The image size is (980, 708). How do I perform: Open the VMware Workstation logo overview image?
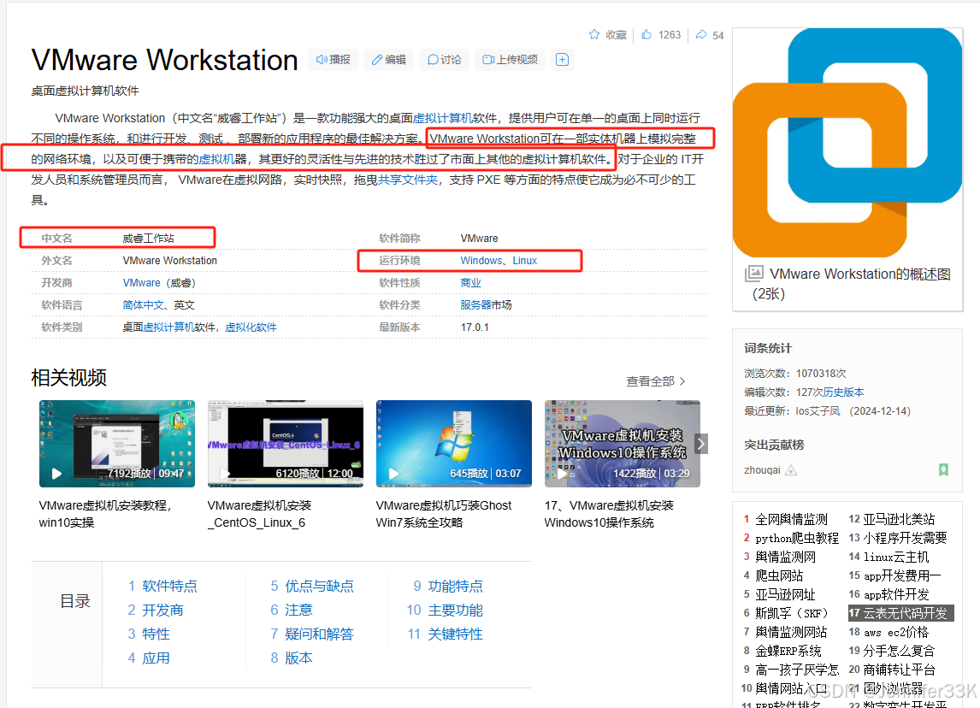[x=847, y=143]
